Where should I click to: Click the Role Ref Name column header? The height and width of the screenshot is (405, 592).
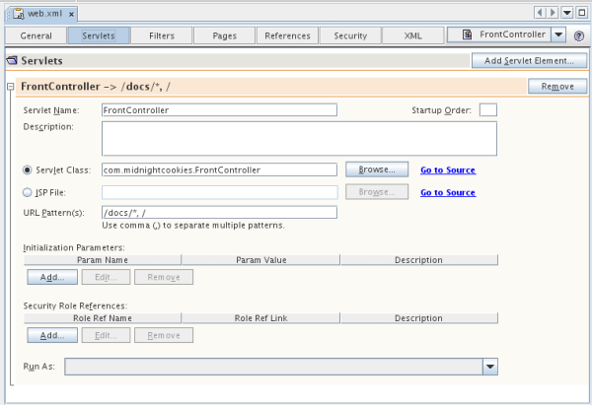pos(103,318)
